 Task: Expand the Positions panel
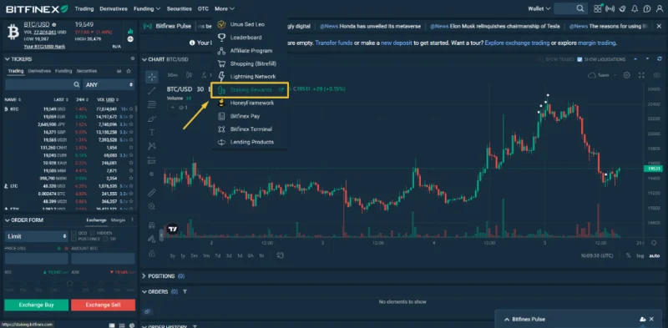click(x=144, y=276)
